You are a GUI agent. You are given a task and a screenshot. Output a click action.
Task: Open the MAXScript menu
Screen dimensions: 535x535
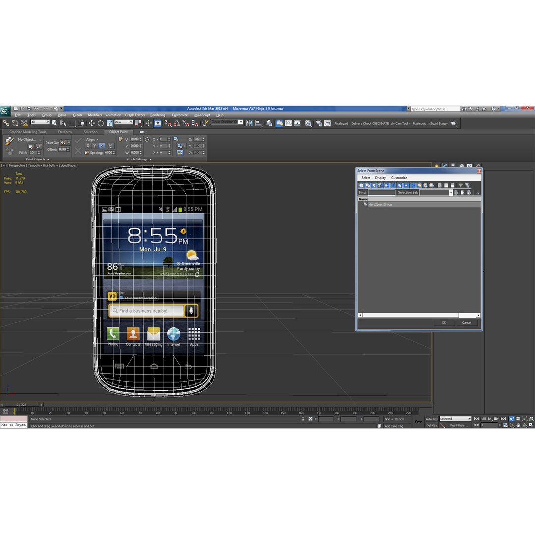pos(202,115)
